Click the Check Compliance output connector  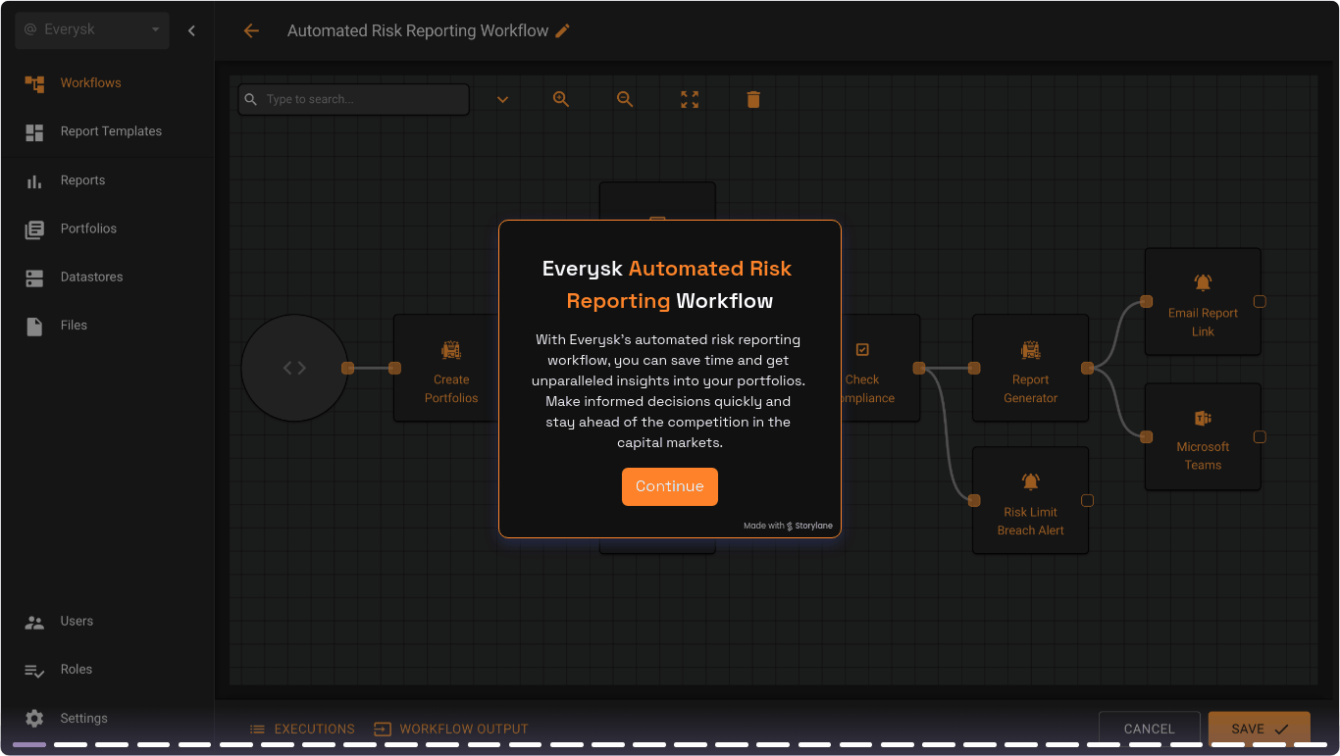click(919, 369)
